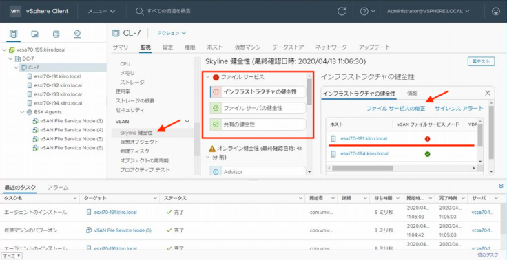Collapse the vSAN section in monitor menu
507x260 pixels.
187,122
